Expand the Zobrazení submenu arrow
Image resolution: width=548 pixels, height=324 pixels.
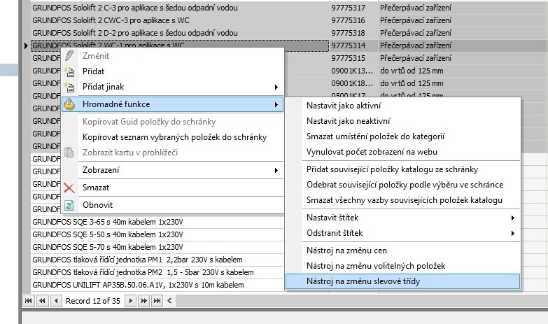tap(276, 170)
